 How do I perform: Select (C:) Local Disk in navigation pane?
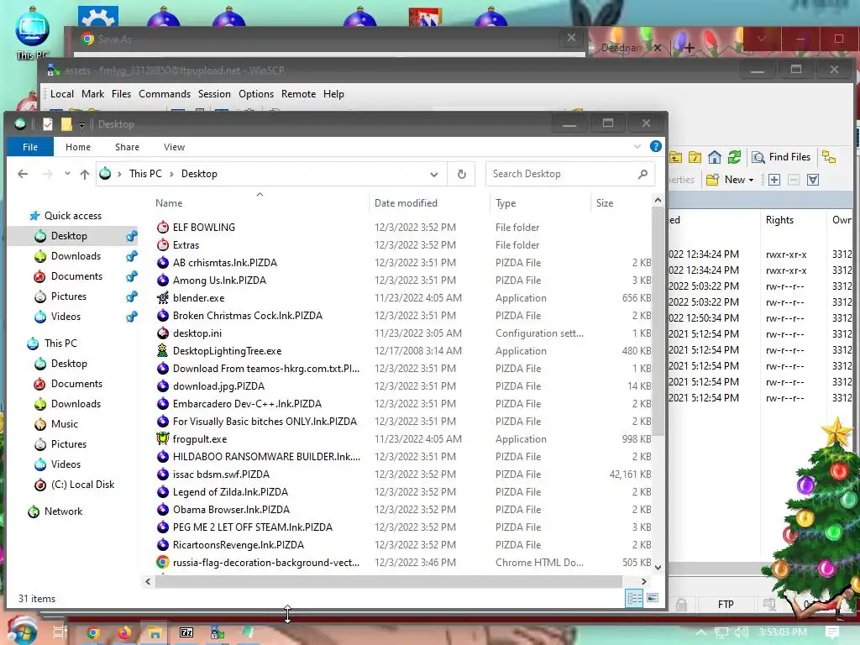(x=82, y=485)
